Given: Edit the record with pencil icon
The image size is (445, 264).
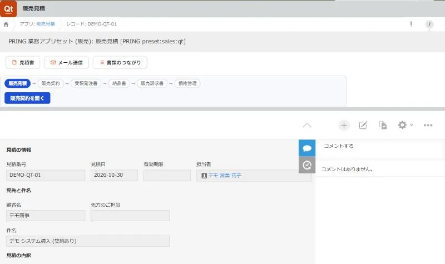Looking at the screenshot, I should click(363, 126).
